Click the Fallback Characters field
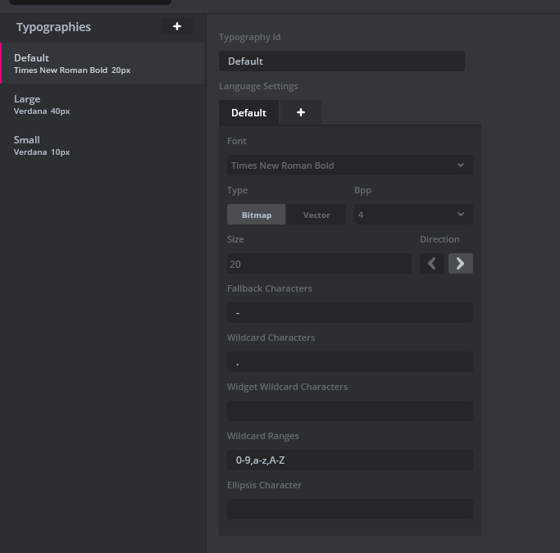This screenshot has height=553, width=560. 349,313
